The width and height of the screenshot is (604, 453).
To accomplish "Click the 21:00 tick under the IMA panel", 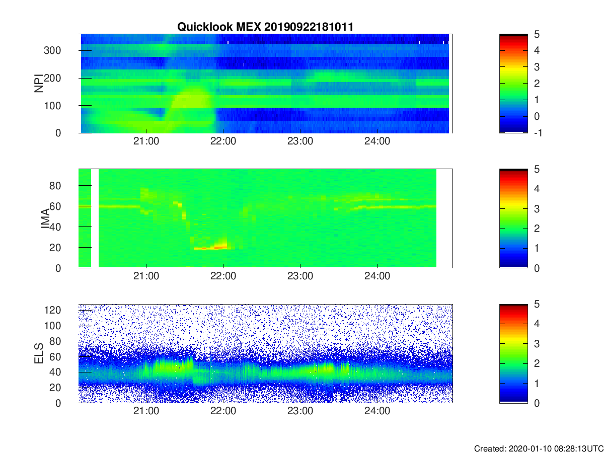I will [x=146, y=276].
